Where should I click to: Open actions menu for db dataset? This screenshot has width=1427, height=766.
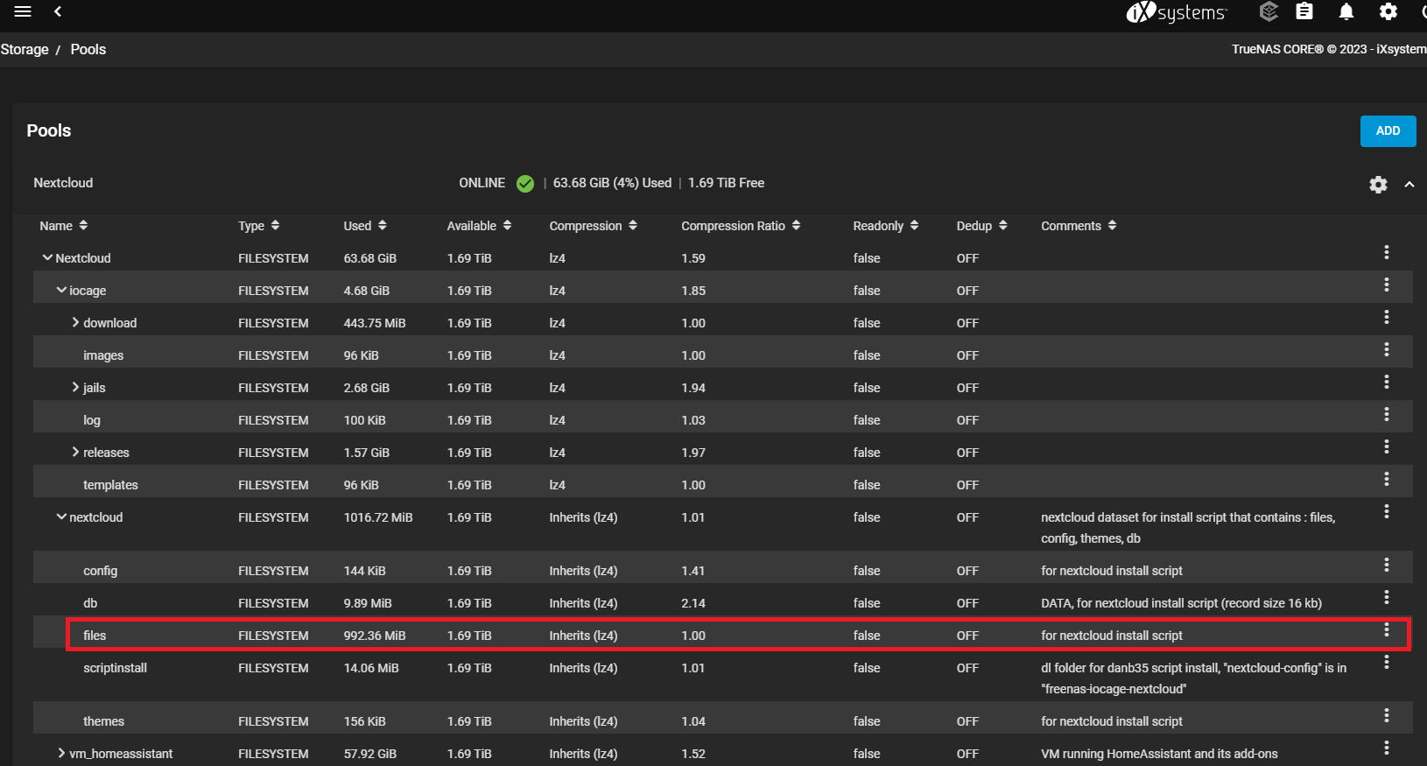click(x=1387, y=597)
